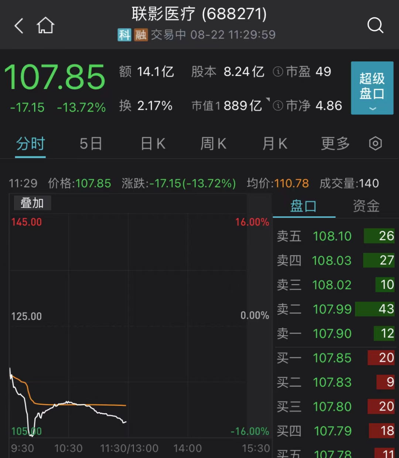This screenshot has width=399, height=458.
Task: Toggle the 叠加 overlay on the chart
Action: coord(32,203)
